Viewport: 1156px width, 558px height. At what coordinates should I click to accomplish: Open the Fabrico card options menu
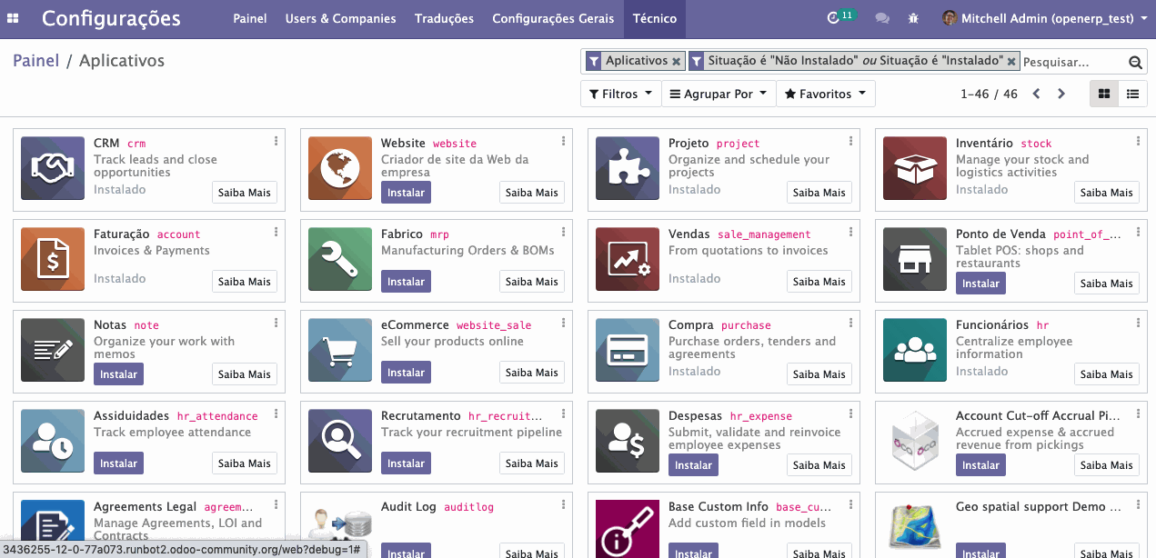tap(563, 232)
